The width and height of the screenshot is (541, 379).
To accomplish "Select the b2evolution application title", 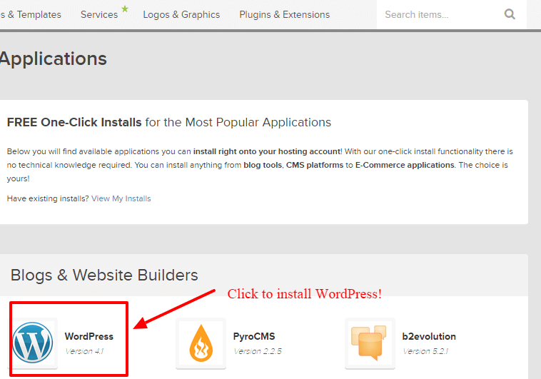I will [429, 336].
